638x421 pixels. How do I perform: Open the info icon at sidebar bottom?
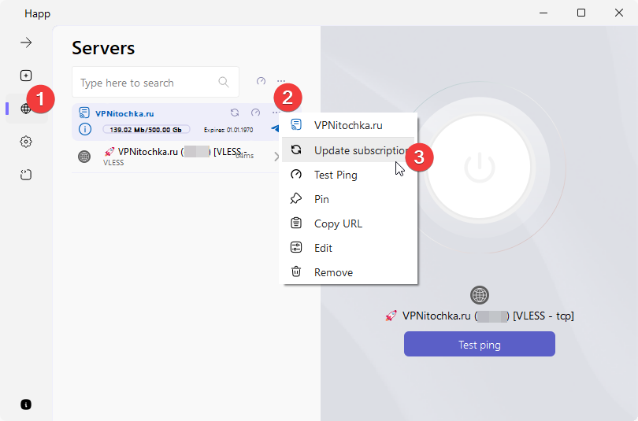(26, 404)
